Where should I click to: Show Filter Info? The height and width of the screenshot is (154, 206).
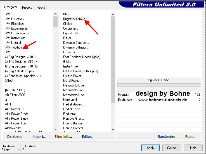click(x=63, y=137)
